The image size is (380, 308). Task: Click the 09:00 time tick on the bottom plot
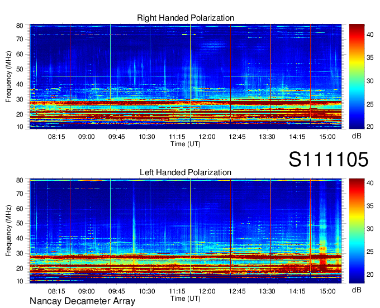(87, 291)
